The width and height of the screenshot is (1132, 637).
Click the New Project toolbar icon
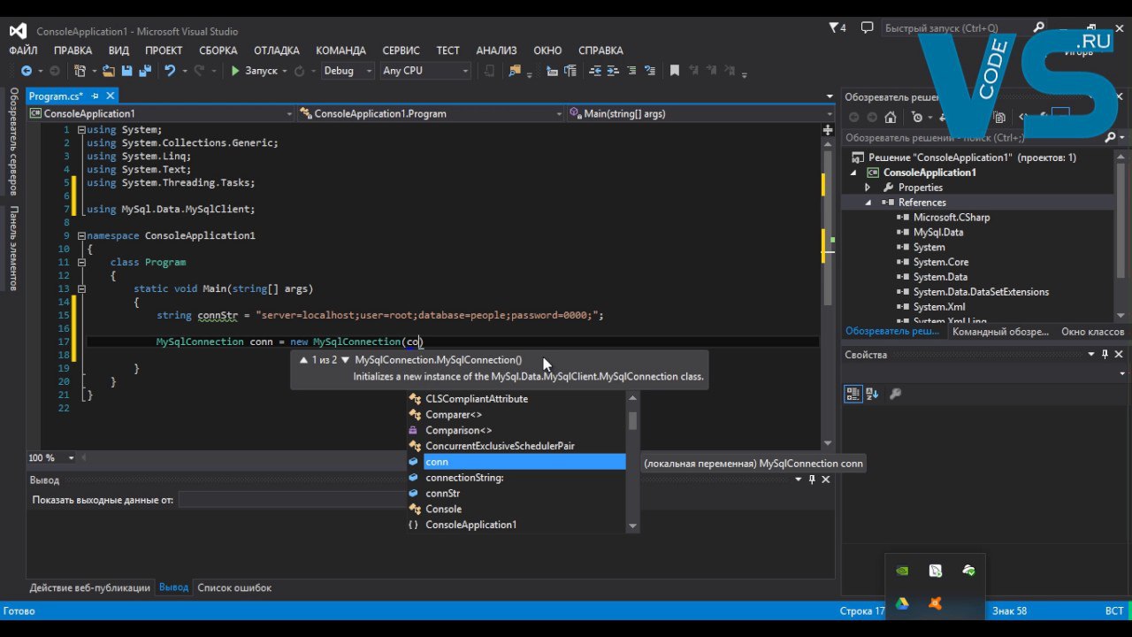tap(81, 71)
